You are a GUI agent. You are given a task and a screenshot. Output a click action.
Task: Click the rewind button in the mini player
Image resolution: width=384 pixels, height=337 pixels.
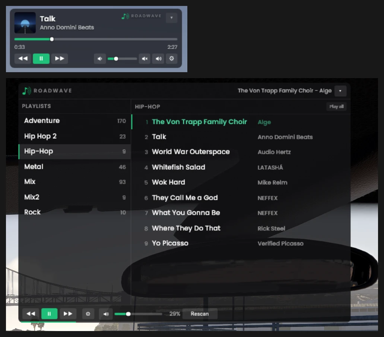tap(23, 58)
